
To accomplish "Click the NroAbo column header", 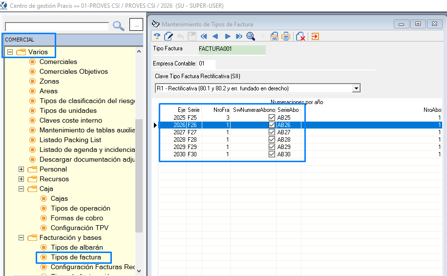I will point(432,110).
